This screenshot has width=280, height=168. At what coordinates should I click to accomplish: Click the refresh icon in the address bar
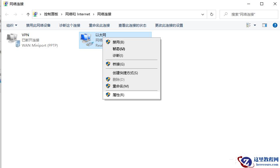tap(212, 14)
